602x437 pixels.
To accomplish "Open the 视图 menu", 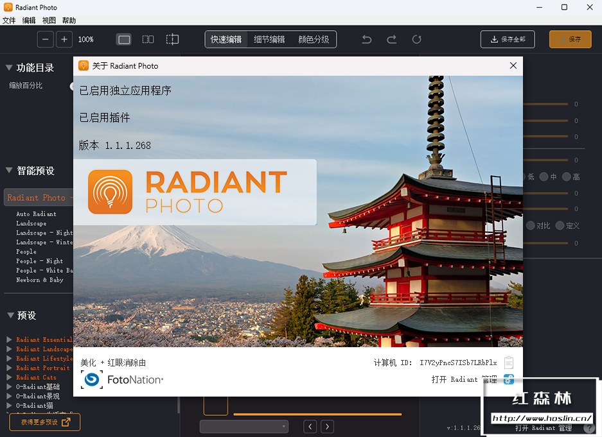I will pyautogui.click(x=49, y=21).
